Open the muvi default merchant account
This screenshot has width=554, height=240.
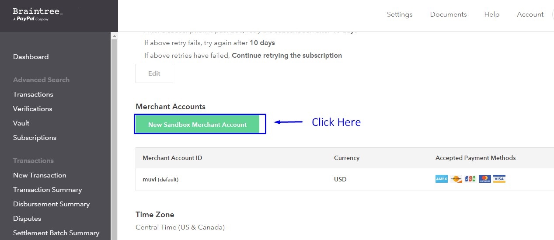tap(160, 179)
